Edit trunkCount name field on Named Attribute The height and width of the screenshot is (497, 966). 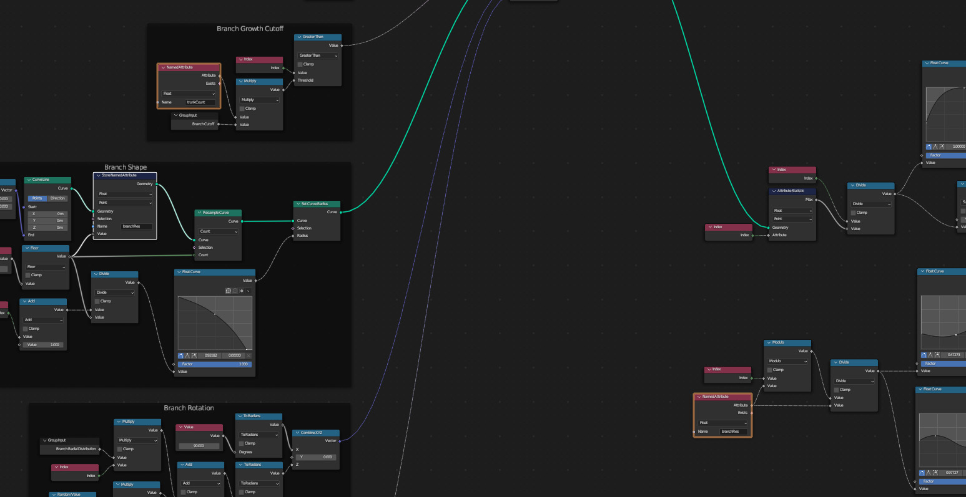[201, 102]
